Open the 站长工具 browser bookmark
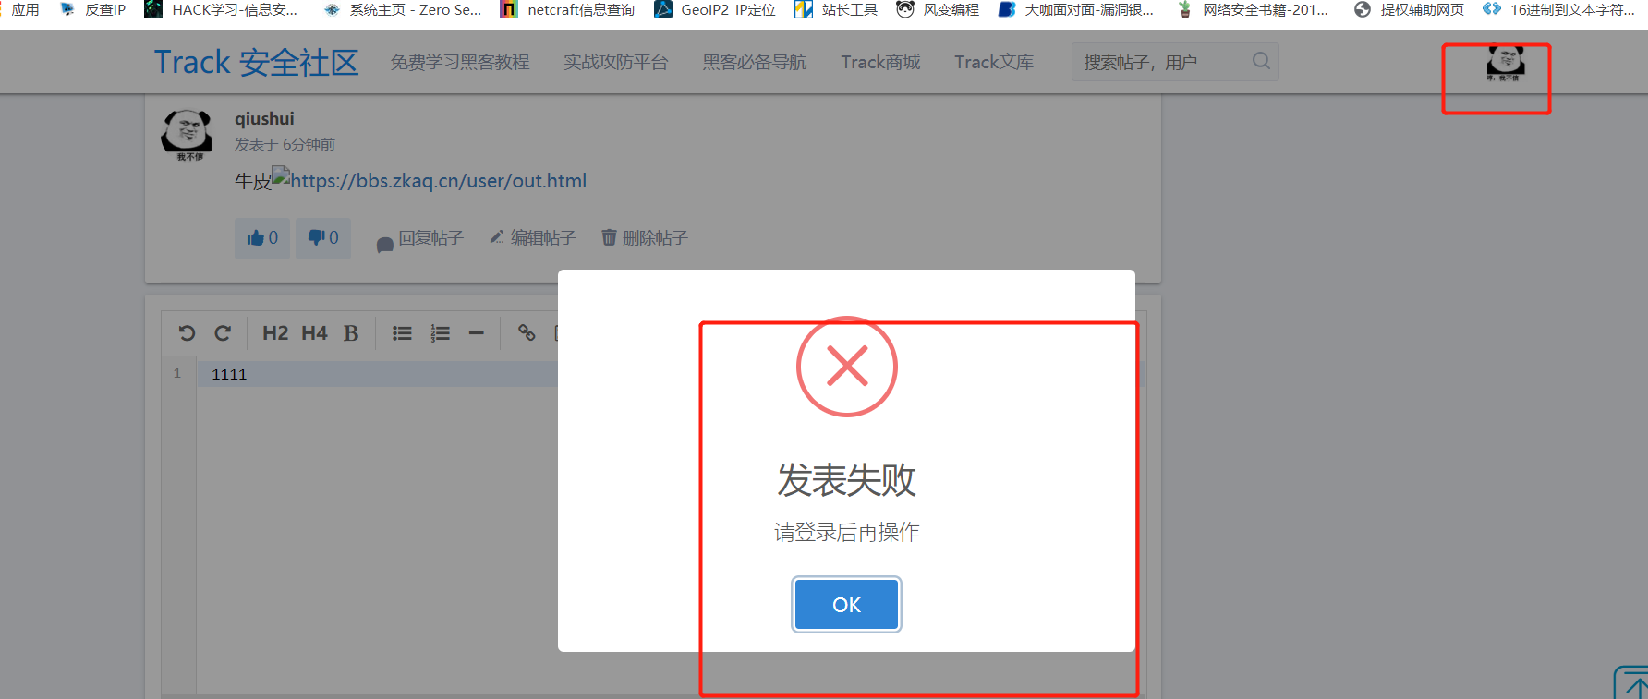This screenshot has width=1648, height=699. point(837,10)
